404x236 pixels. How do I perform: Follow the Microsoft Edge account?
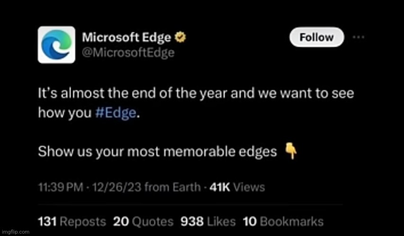pos(317,37)
